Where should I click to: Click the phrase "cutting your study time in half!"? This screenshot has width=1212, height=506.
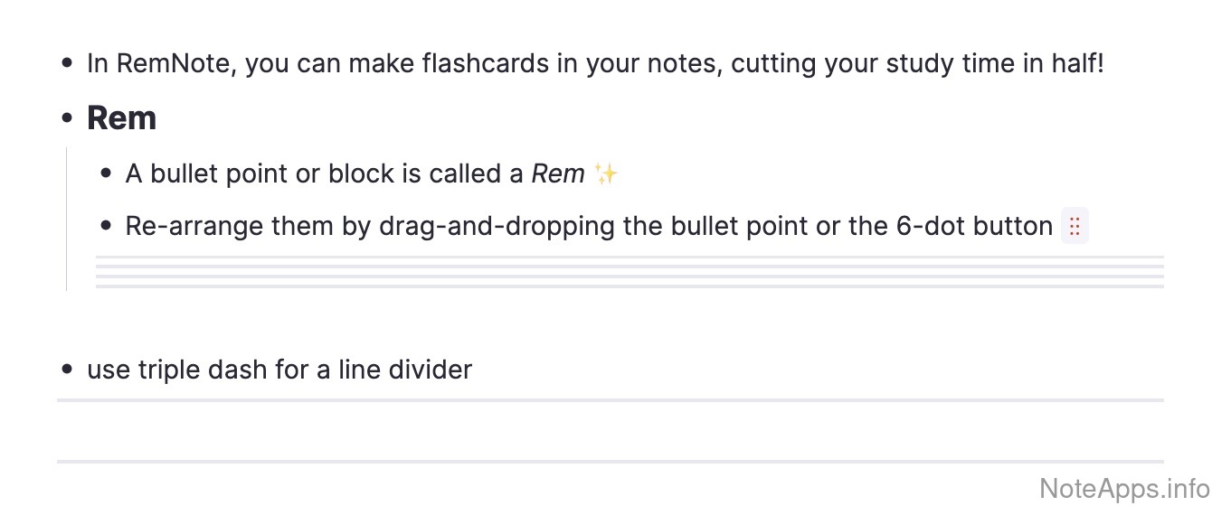(917, 65)
